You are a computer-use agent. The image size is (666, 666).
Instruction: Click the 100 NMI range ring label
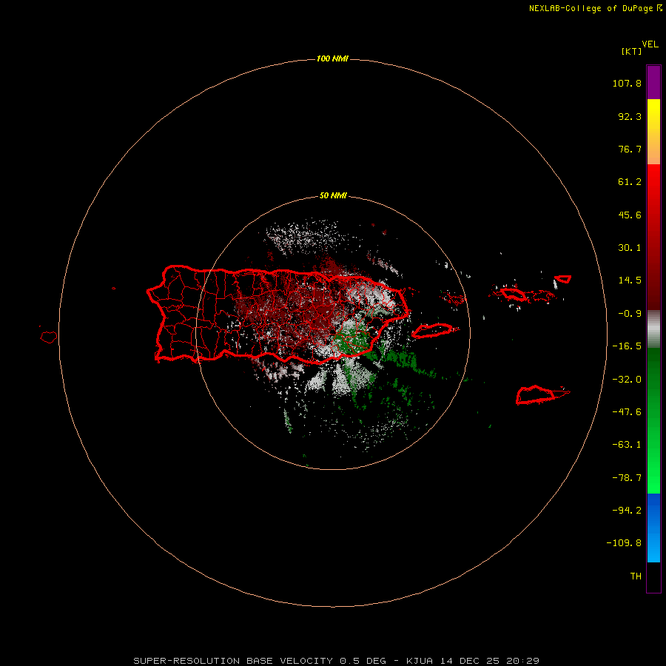point(332,58)
